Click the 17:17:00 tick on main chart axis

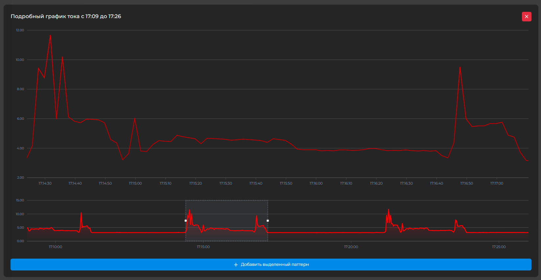(497, 183)
